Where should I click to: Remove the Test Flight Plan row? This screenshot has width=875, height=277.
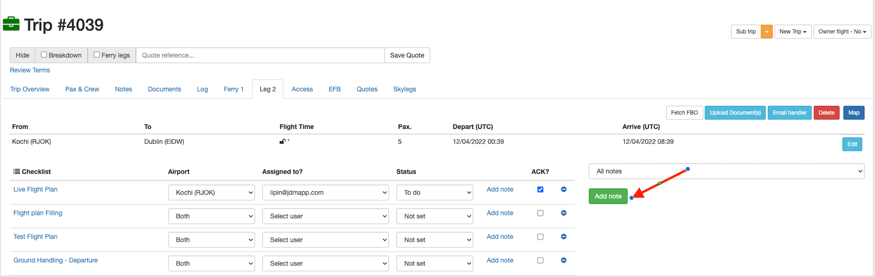pyautogui.click(x=564, y=237)
